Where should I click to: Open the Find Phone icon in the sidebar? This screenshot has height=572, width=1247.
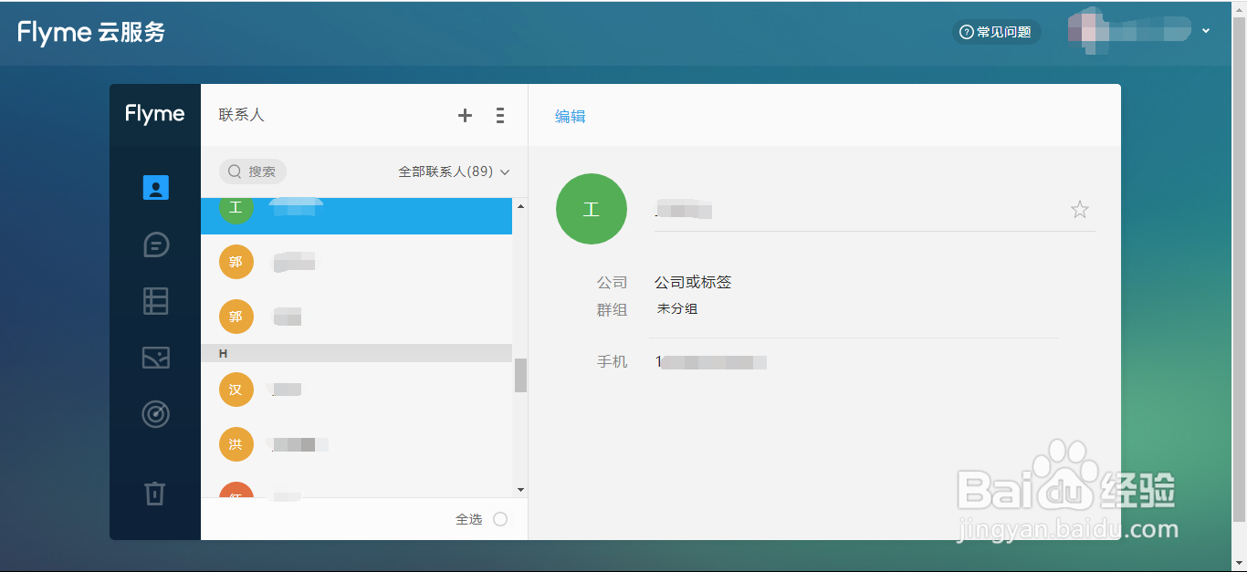point(155,414)
